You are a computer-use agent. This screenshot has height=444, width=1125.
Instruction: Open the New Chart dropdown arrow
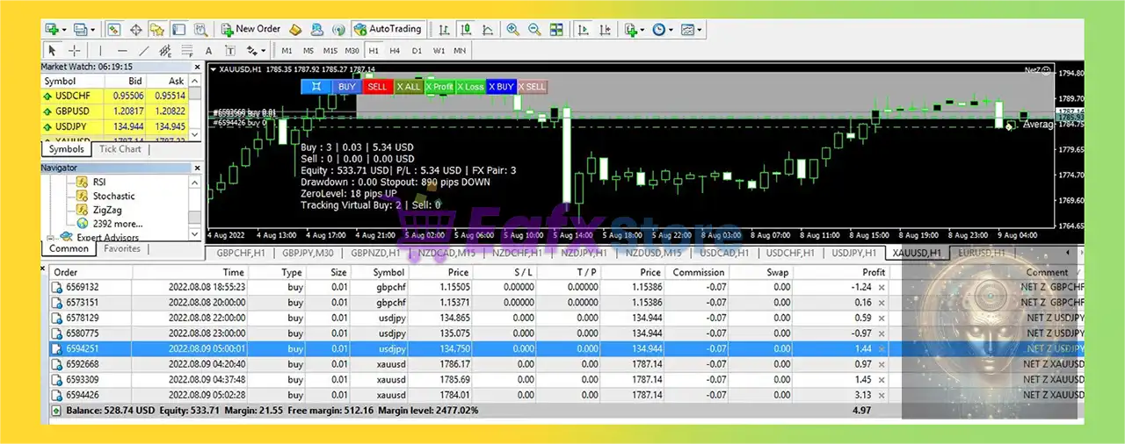coord(64,30)
